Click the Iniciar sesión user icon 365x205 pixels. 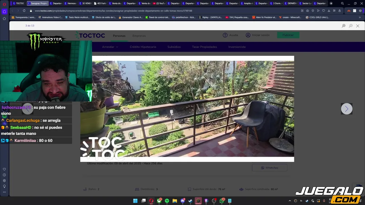pos(248,35)
